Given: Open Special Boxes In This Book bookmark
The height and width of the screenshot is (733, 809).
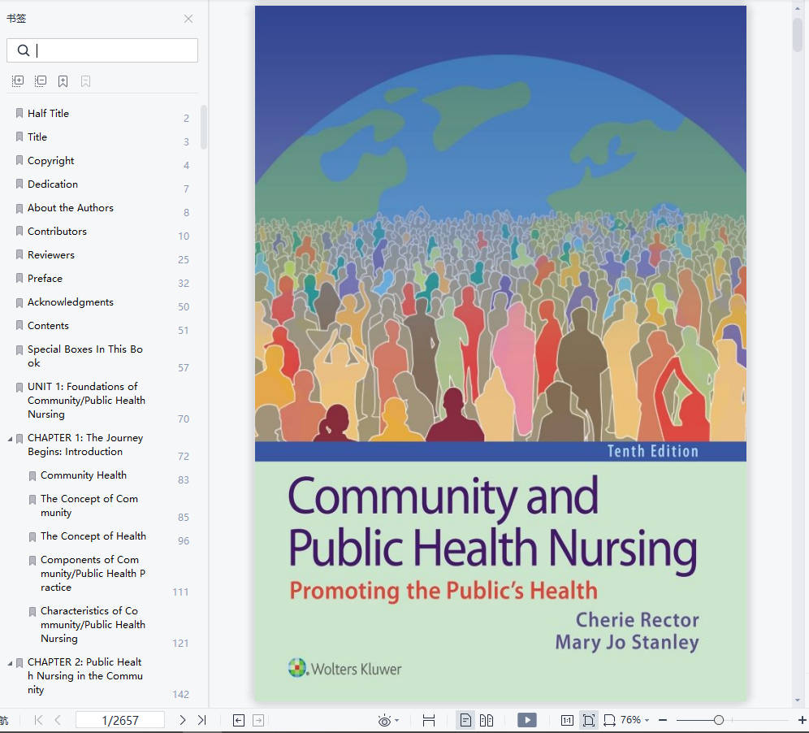Looking at the screenshot, I should [85, 356].
